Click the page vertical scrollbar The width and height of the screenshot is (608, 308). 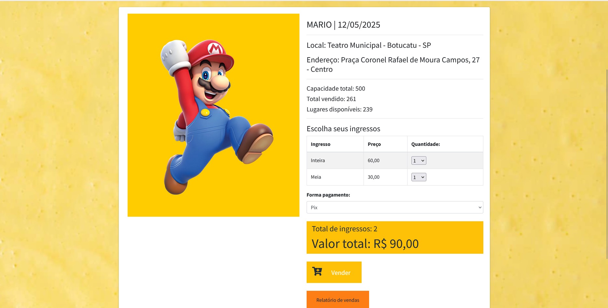point(606,162)
